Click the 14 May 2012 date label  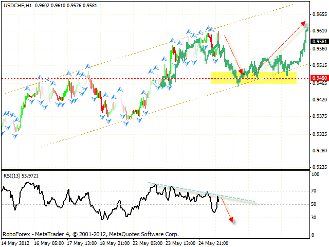(x=15, y=243)
